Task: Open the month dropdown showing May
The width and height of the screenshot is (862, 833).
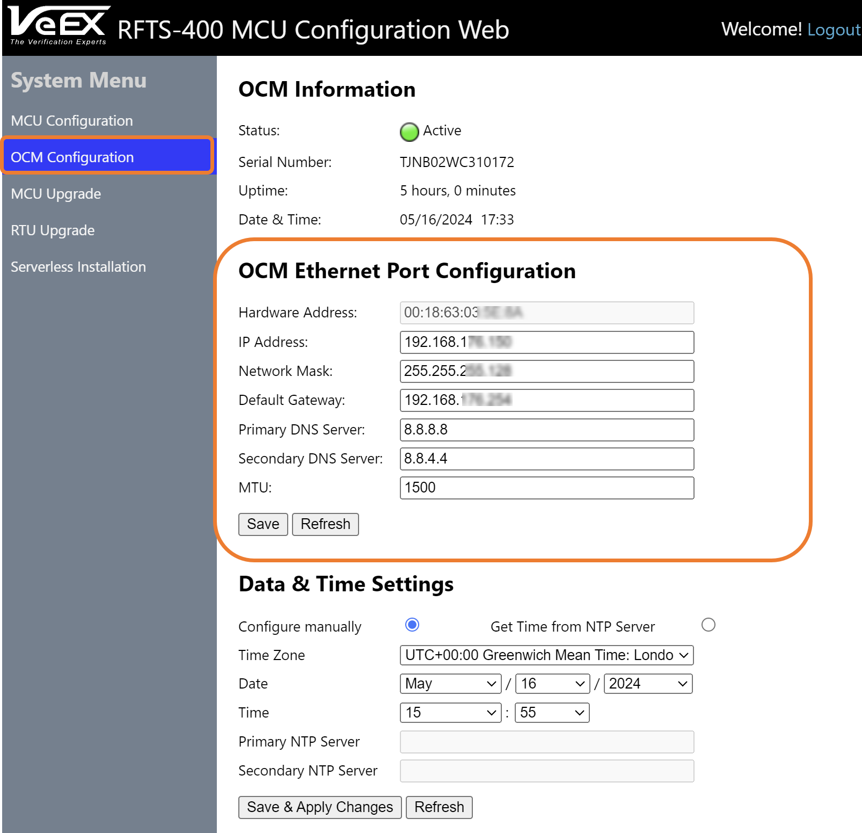Action: pyautogui.click(x=450, y=684)
